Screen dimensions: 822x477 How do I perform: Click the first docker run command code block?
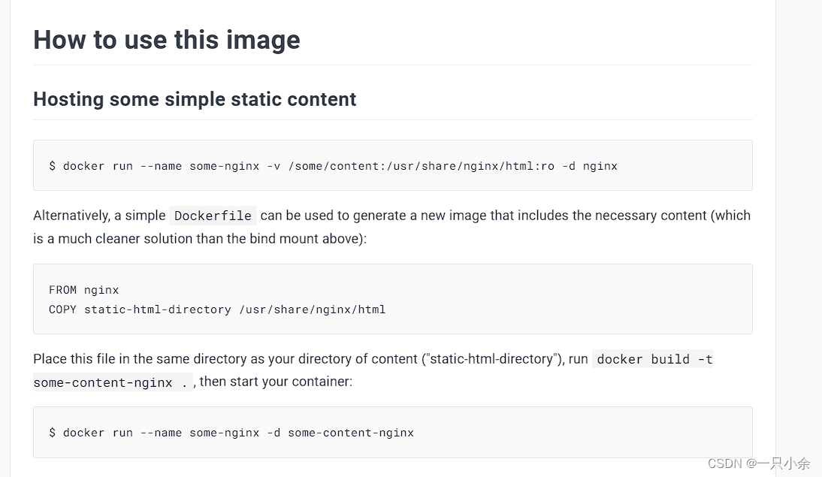tap(393, 165)
